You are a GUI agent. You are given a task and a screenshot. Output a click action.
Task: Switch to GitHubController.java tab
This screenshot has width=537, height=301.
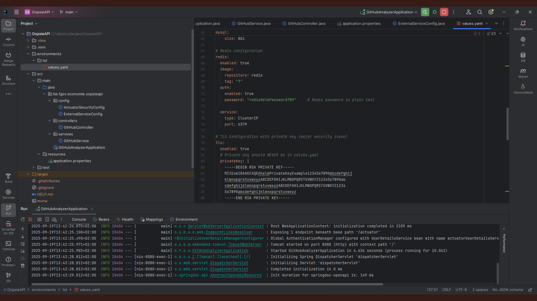[306, 24]
